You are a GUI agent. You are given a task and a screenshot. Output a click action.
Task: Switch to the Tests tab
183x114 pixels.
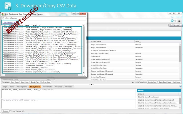pos(12,87)
